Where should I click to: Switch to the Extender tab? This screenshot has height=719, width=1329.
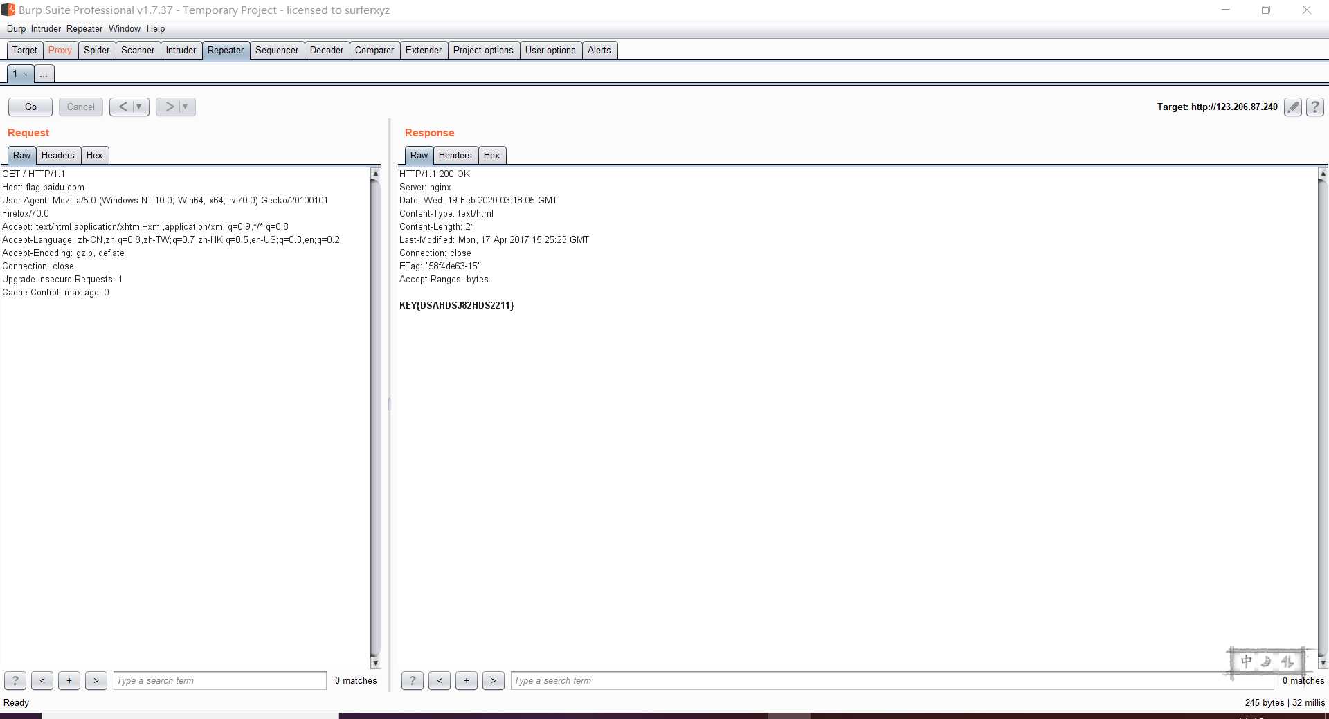424,51
